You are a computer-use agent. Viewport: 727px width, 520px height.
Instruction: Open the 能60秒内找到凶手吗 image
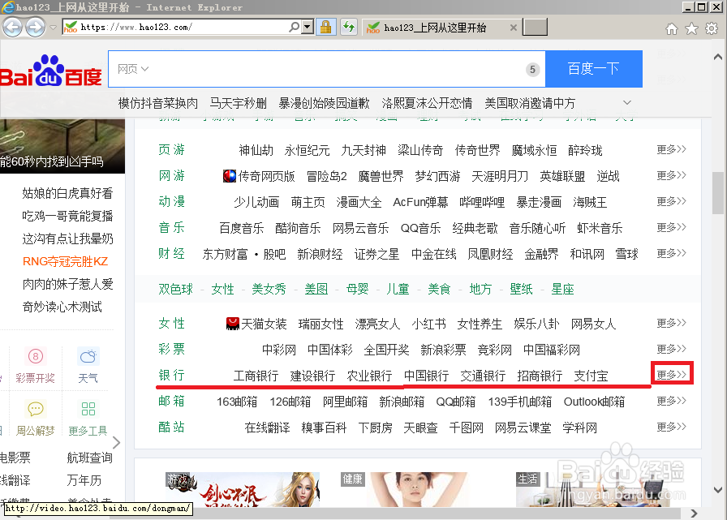click(62, 147)
